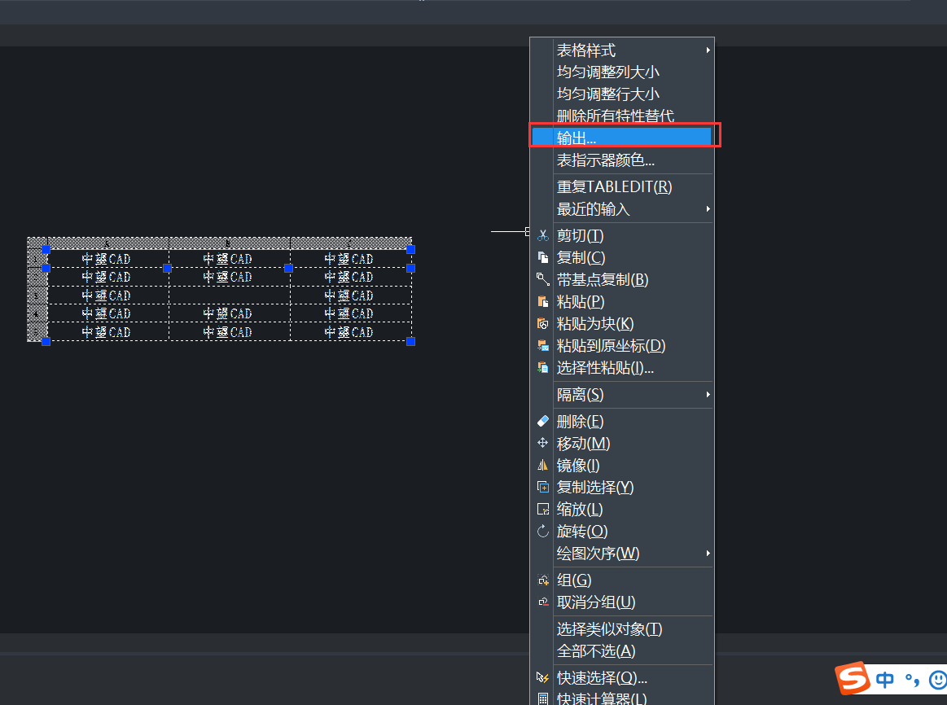Click the 粘贴为块 paste-as-block icon
The image size is (947, 705).
click(x=543, y=323)
